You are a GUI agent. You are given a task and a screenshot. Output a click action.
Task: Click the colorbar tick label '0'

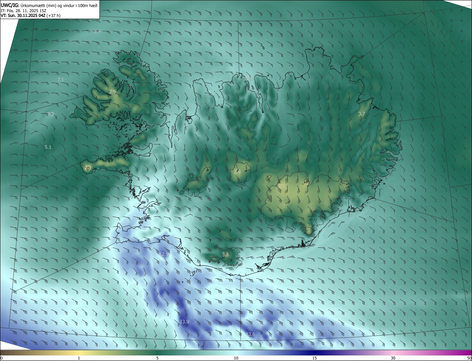coord(1,358)
